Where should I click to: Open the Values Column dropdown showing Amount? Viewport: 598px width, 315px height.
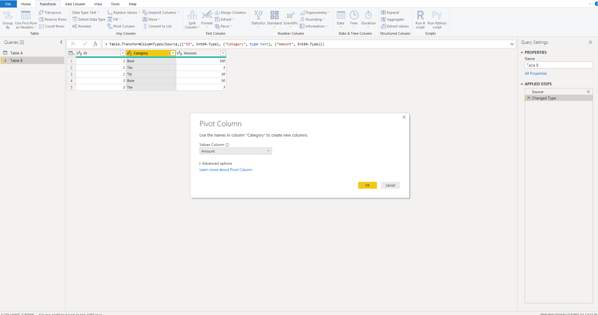235,151
